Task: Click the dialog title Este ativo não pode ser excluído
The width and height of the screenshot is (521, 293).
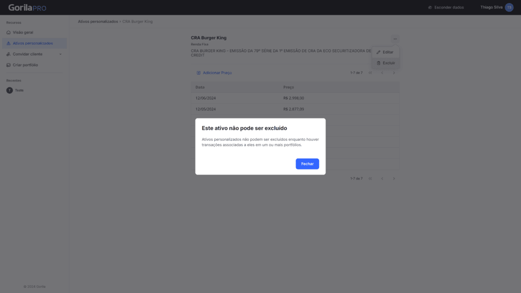Action: click(x=244, y=128)
